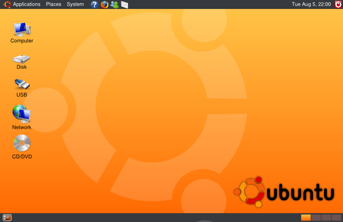Open the mail envelope launcher

click(124, 5)
